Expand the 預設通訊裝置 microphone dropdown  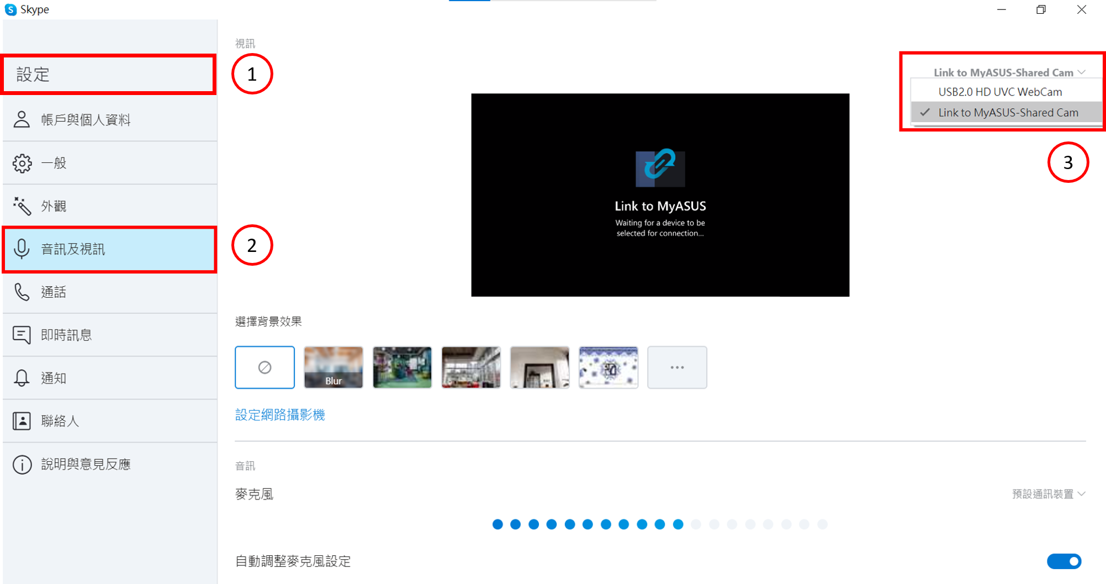pyautogui.click(x=1049, y=494)
